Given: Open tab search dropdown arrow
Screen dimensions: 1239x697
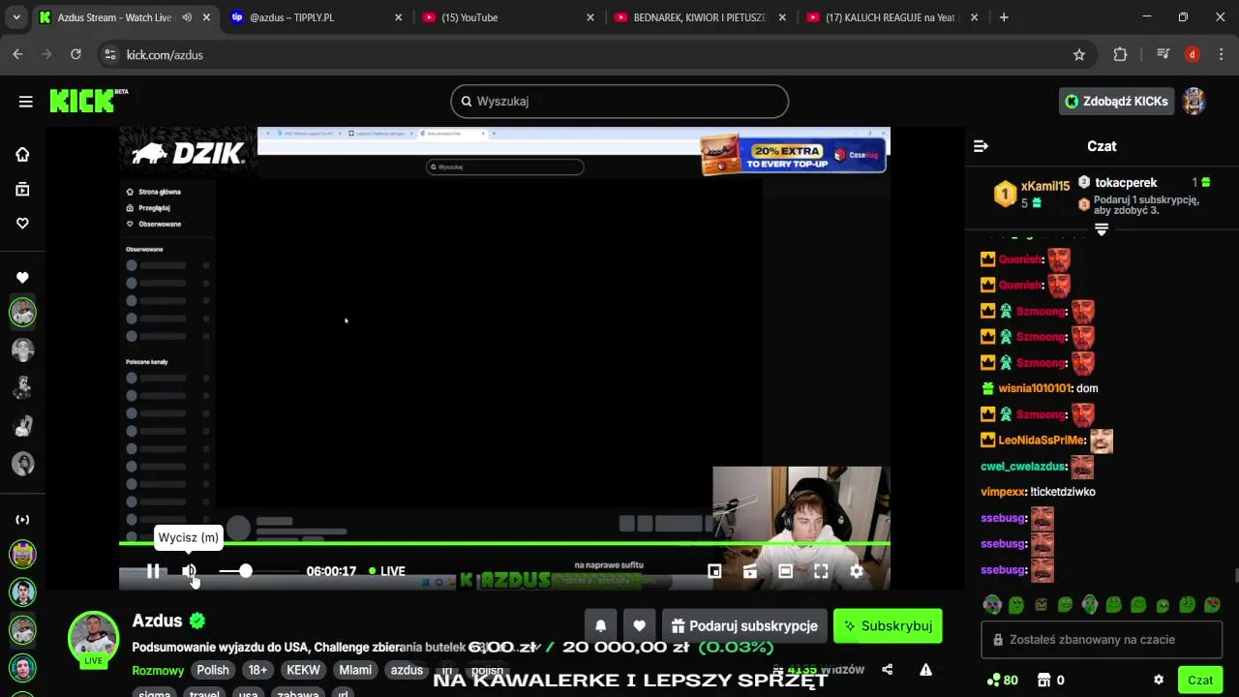Looking at the screenshot, I should 16,17.
